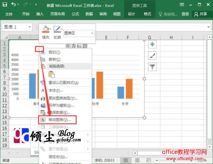Screen dimensions: 213x164
Task: Choose 选择数据(E)... in context menu
Action: pyautogui.click(x=65, y=112)
